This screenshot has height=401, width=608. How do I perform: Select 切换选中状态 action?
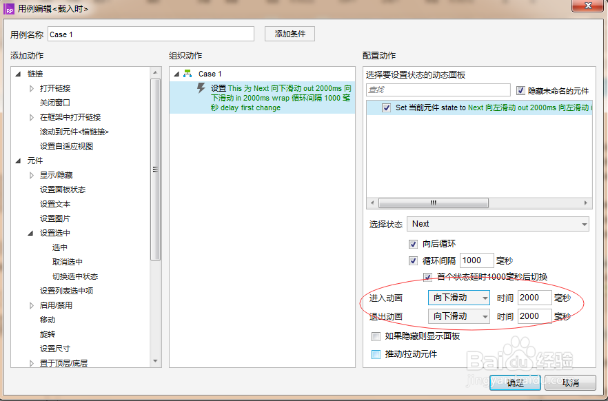pyautogui.click(x=75, y=276)
